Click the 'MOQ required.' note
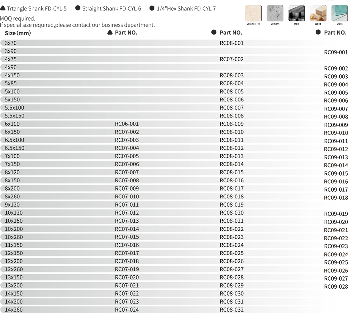This screenshot has height=313, width=348. pos(17,18)
